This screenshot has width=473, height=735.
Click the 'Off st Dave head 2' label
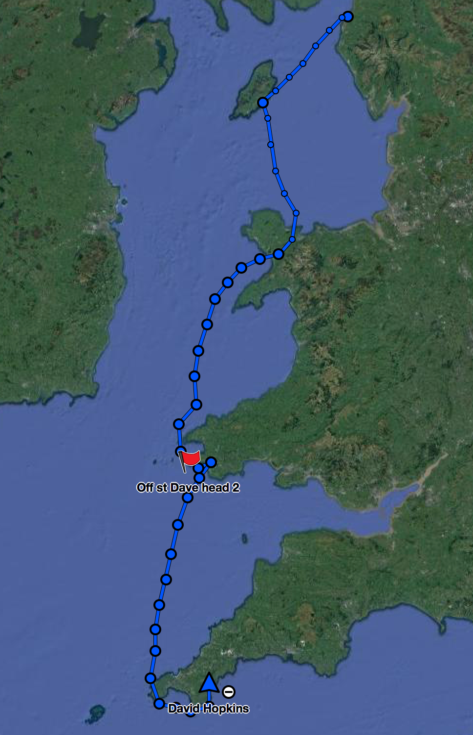[188, 487]
